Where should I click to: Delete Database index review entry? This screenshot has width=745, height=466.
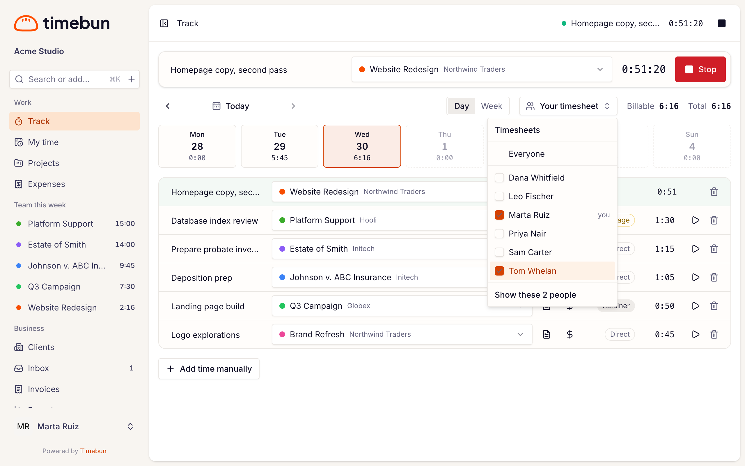coord(714,220)
